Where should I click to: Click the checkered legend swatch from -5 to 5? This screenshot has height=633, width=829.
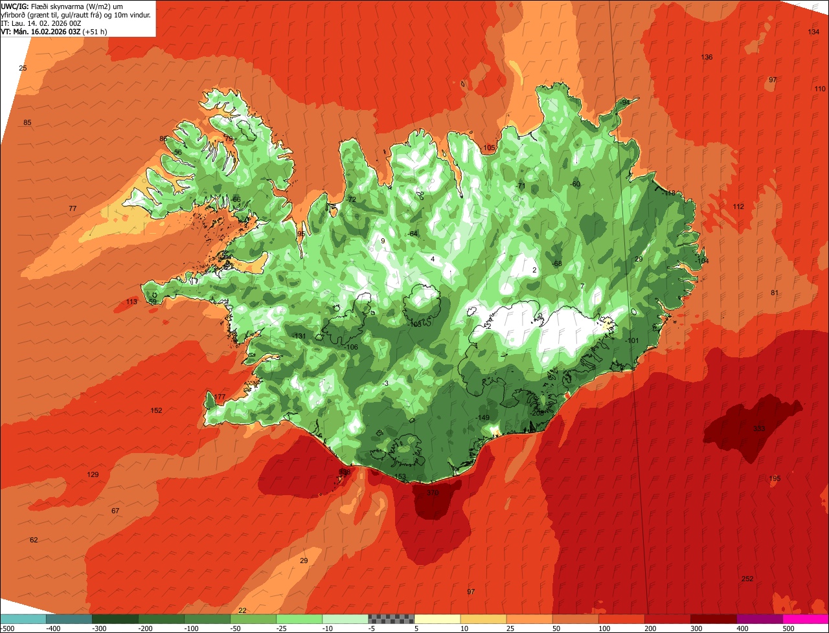pyautogui.click(x=391, y=619)
